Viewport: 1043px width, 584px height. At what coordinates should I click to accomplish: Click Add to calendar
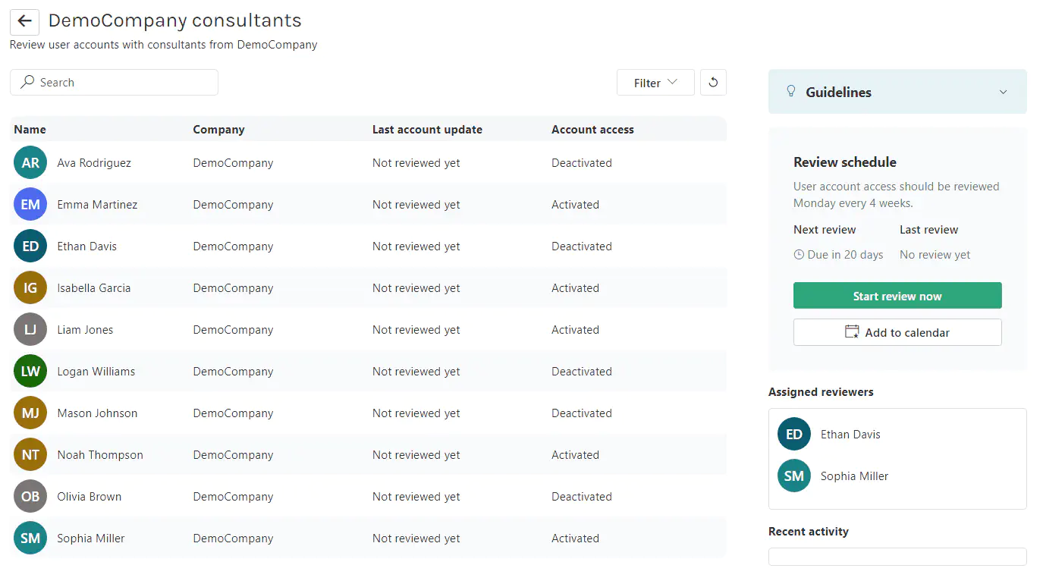pyautogui.click(x=897, y=331)
